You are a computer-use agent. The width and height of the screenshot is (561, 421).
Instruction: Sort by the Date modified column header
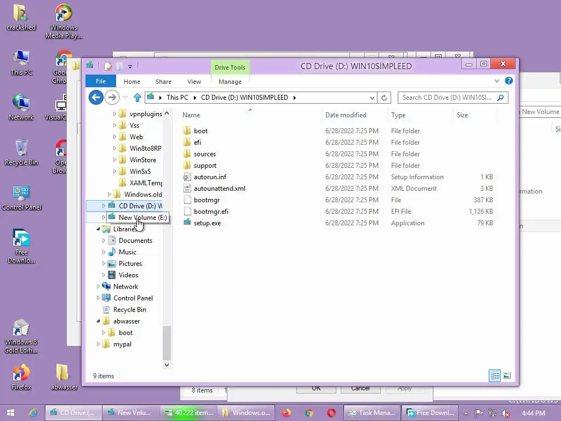pos(354,115)
